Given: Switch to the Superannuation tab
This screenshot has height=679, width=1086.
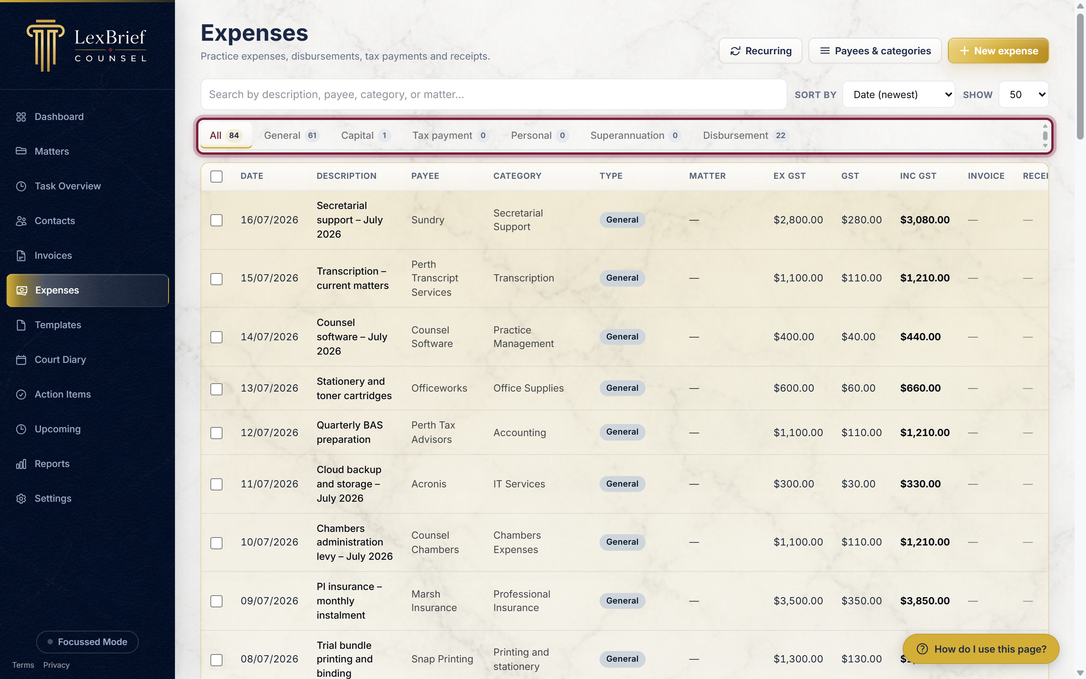Looking at the screenshot, I should coord(635,135).
